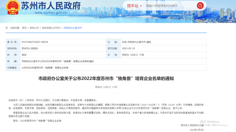Click the 苏州市人民政府 site title
The width and height of the screenshot is (236, 132).
(51, 6)
